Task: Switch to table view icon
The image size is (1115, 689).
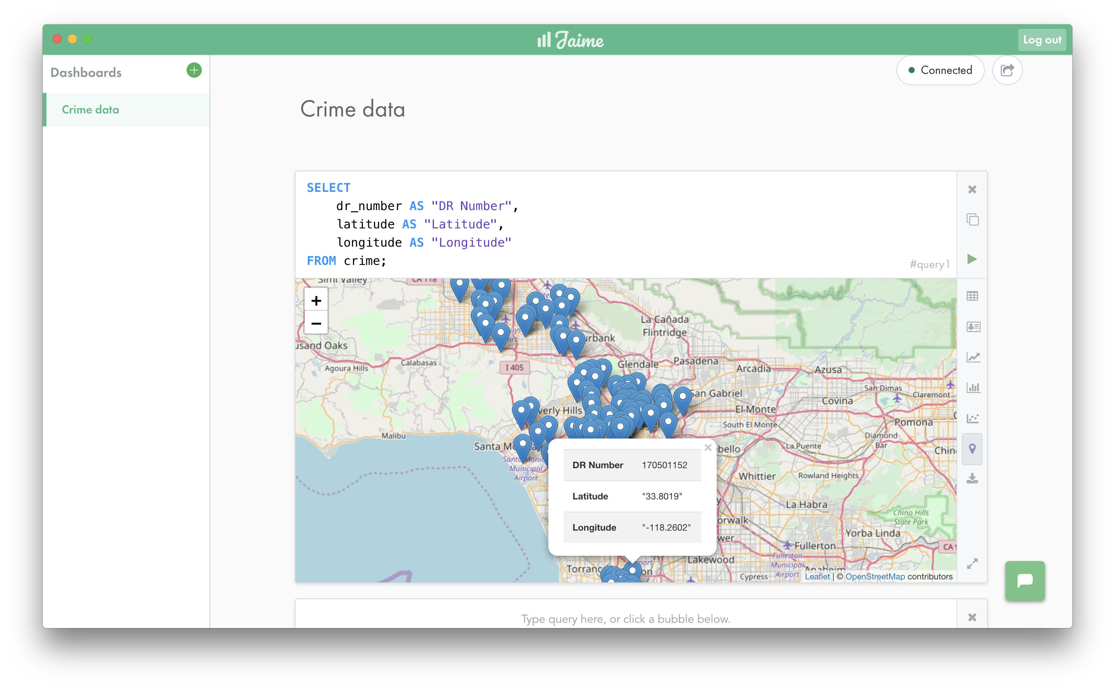Action: click(x=972, y=296)
